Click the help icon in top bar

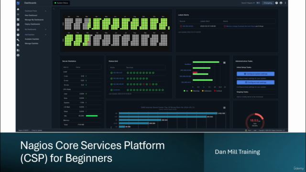click(276, 3)
